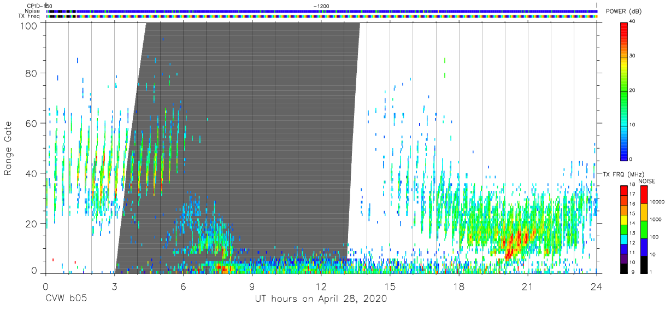Click the 0 tick on UT hours axis
Screen dimensions: 671x310
point(45,286)
